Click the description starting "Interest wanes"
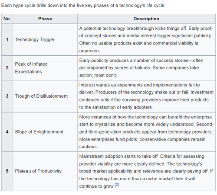 (146, 96)
